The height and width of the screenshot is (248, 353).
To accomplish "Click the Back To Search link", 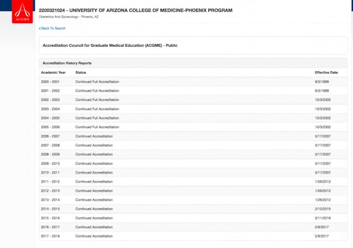I will (53, 28).
